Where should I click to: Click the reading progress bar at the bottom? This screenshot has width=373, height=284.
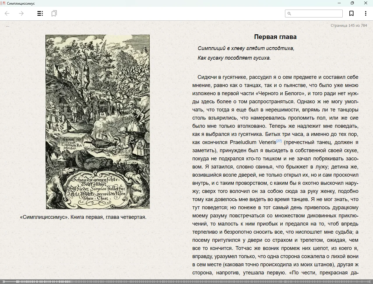(186, 281)
